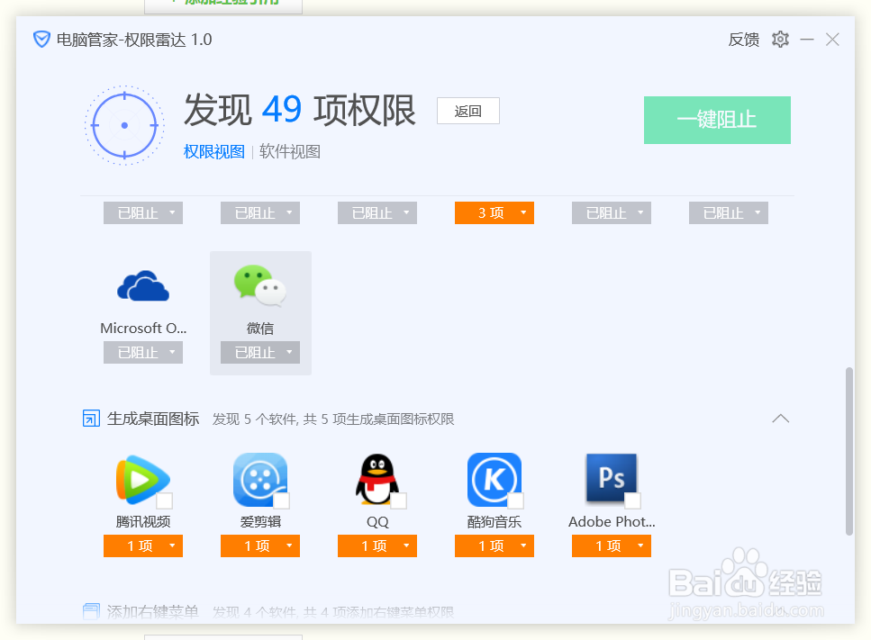Screen dimensions: 871x640
Task: Click the 电脑管家-权限雷达 1.0 window title
Action: tap(134, 40)
